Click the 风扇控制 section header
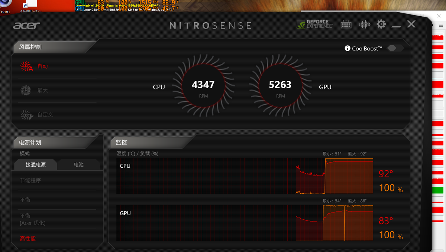Image resolution: width=446 pixels, height=252 pixels. click(x=30, y=47)
